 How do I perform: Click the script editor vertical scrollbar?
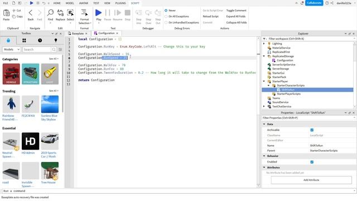tap(258, 112)
